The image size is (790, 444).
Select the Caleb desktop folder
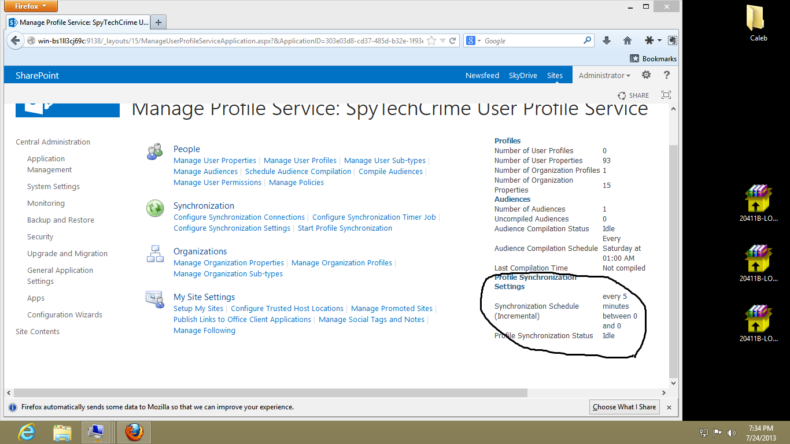tap(758, 24)
